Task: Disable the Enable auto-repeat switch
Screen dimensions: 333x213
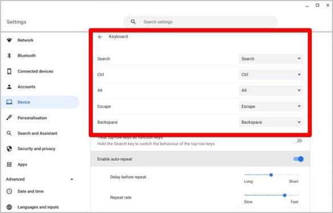Action: tap(298, 159)
